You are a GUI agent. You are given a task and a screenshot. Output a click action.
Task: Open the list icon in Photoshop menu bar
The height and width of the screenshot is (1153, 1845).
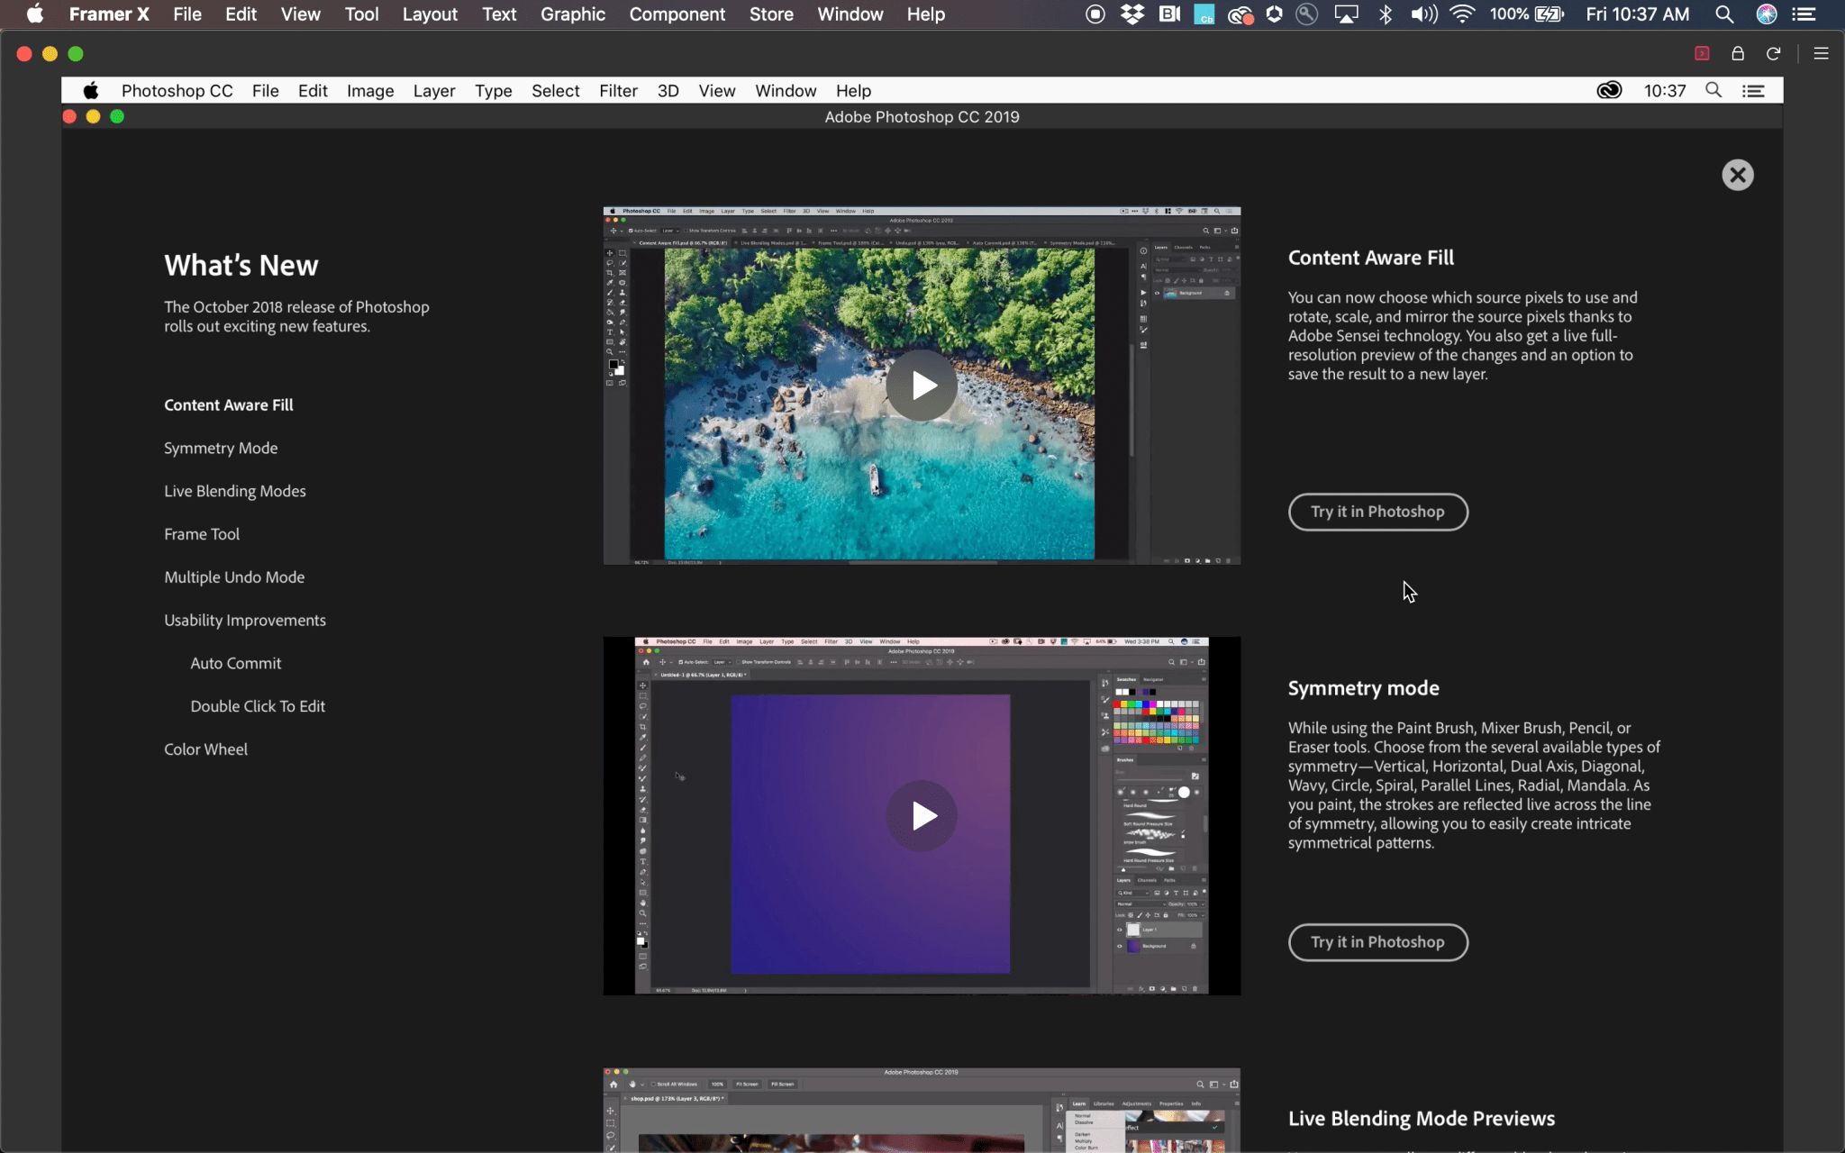point(1753,90)
